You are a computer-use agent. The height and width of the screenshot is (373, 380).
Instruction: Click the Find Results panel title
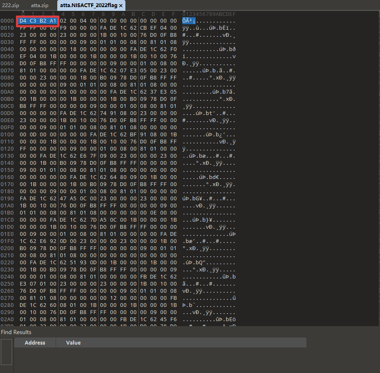[16, 332]
